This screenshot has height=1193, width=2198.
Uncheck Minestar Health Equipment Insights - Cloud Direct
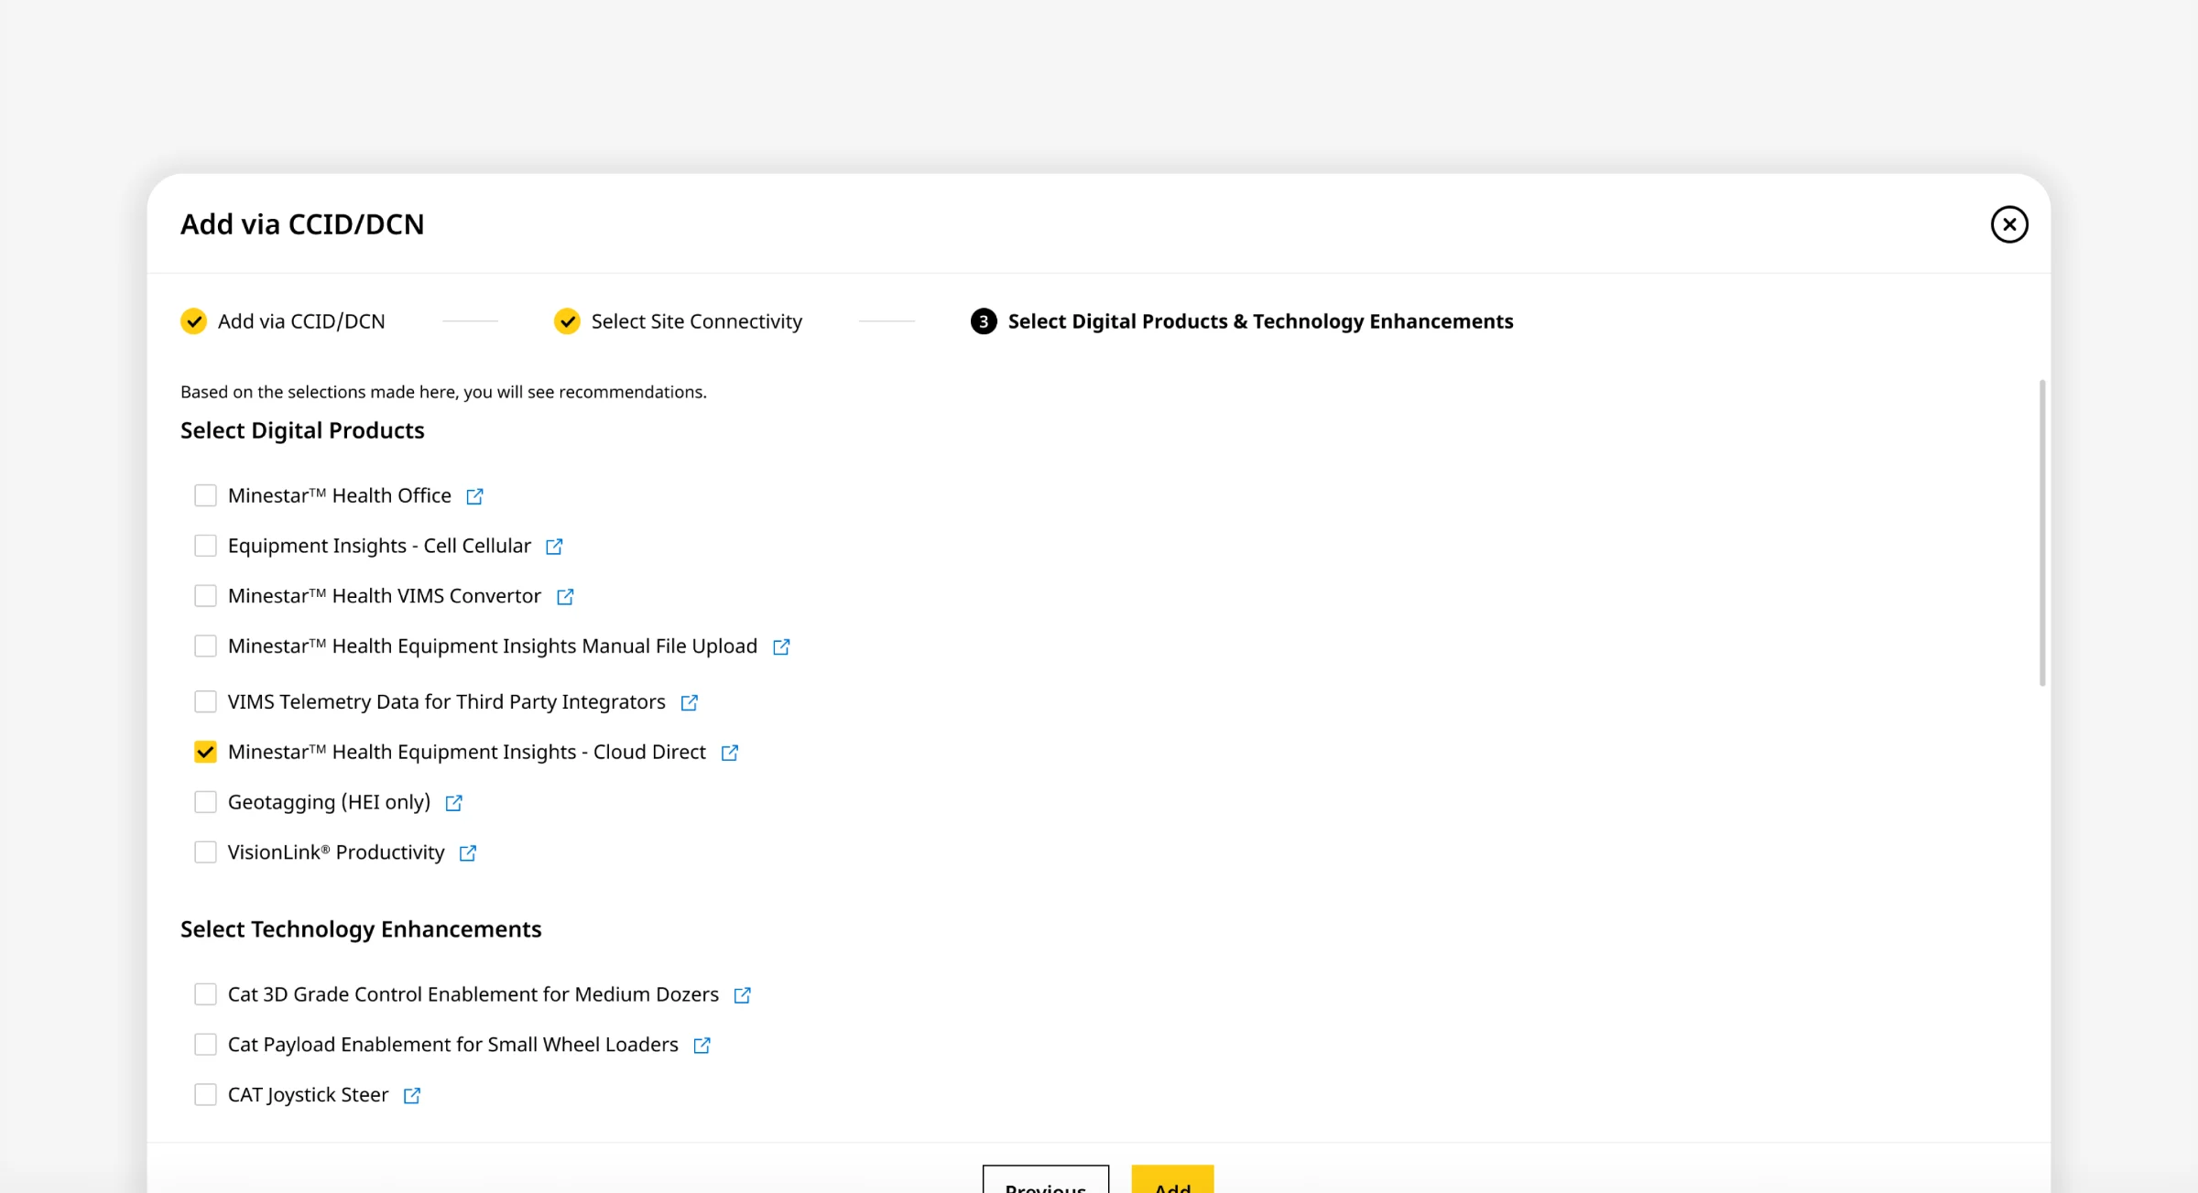(x=205, y=752)
